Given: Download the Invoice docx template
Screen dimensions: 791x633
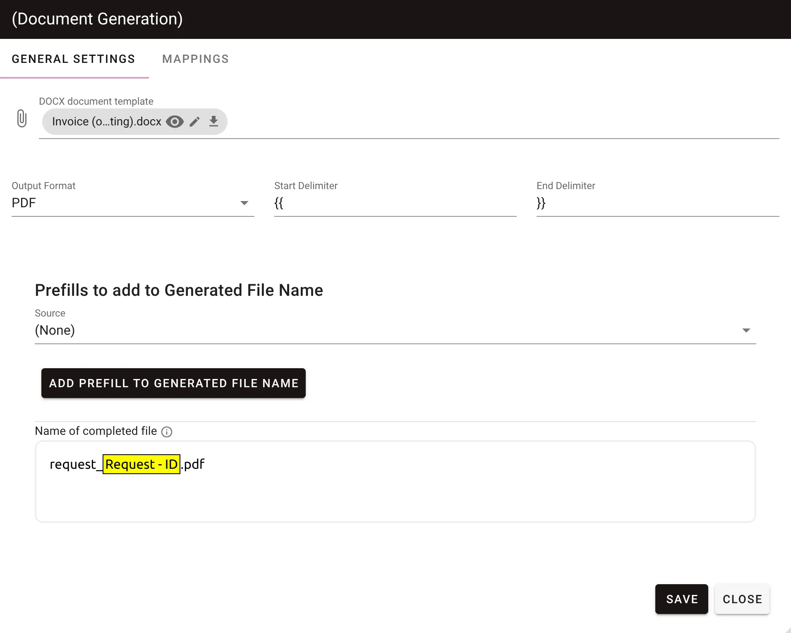Looking at the screenshot, I should (214, 121).
